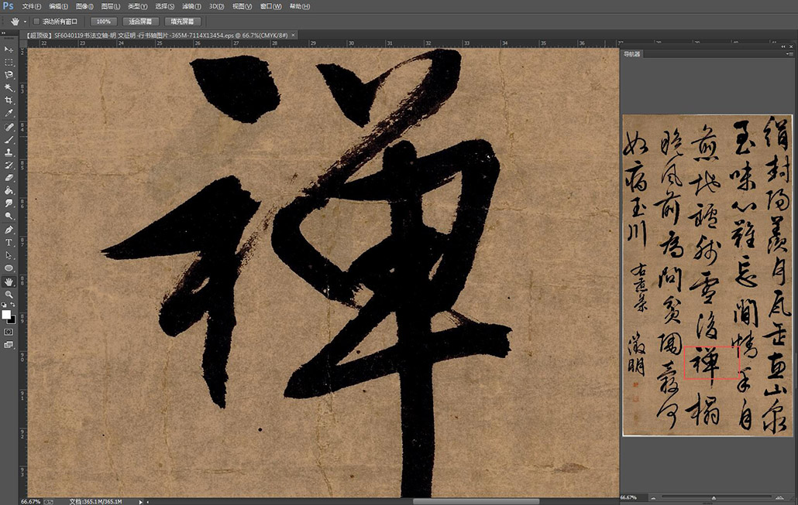
Task: Click the navigator zoom out icon
Action: click(x=653, y=498)
